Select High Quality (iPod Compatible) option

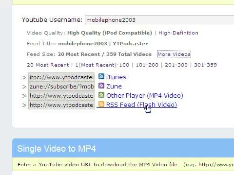(110, 33)
